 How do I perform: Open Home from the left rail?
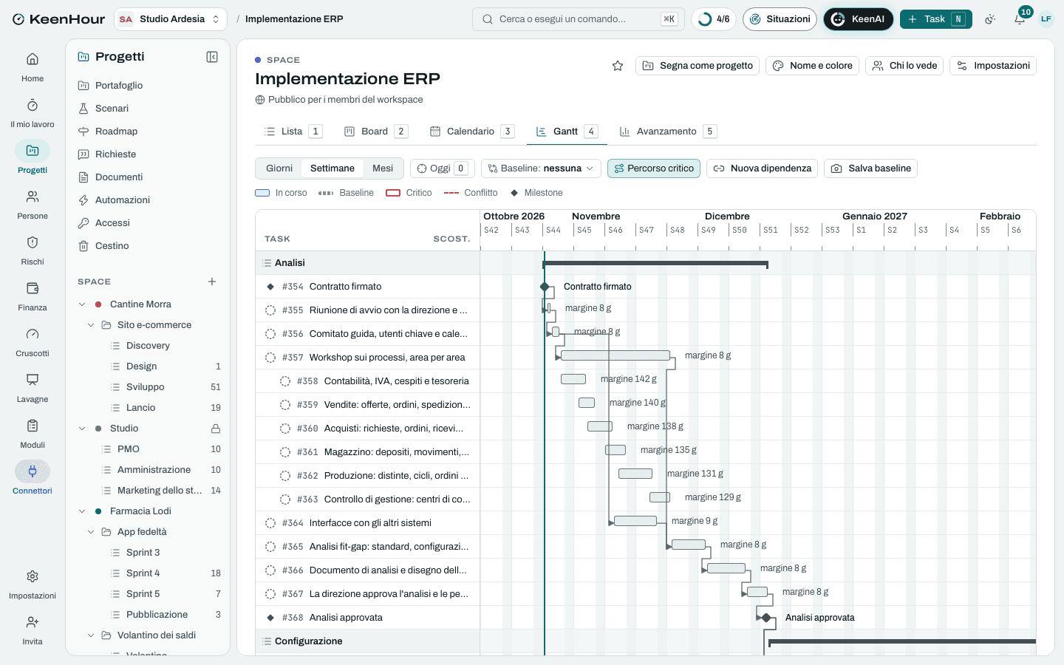click(33, 67)
